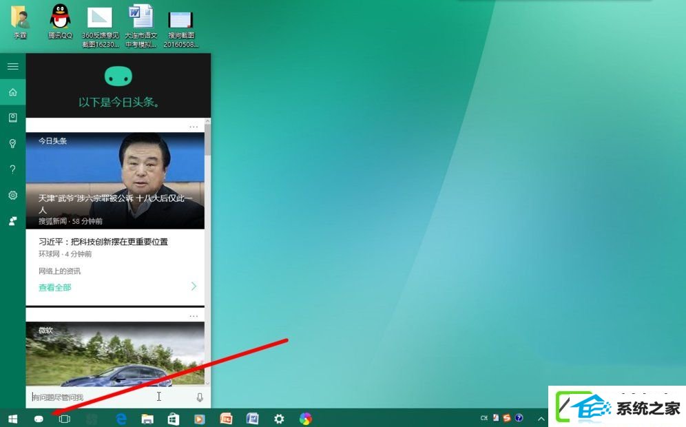Open the Windows Start menu
Image resolution: width=686 pixels, height=427 pixels.
coord(12,419)
